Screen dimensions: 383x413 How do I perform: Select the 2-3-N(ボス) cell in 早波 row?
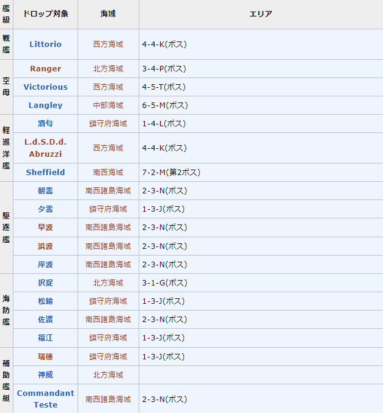coord(261,228)
